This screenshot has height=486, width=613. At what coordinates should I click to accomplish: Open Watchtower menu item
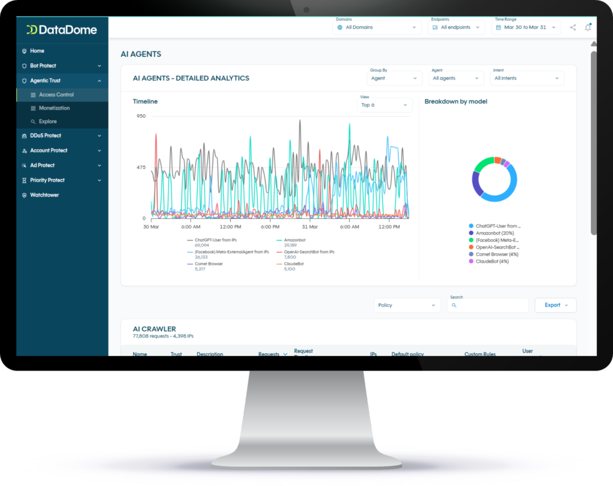click(x=62, y=195)
